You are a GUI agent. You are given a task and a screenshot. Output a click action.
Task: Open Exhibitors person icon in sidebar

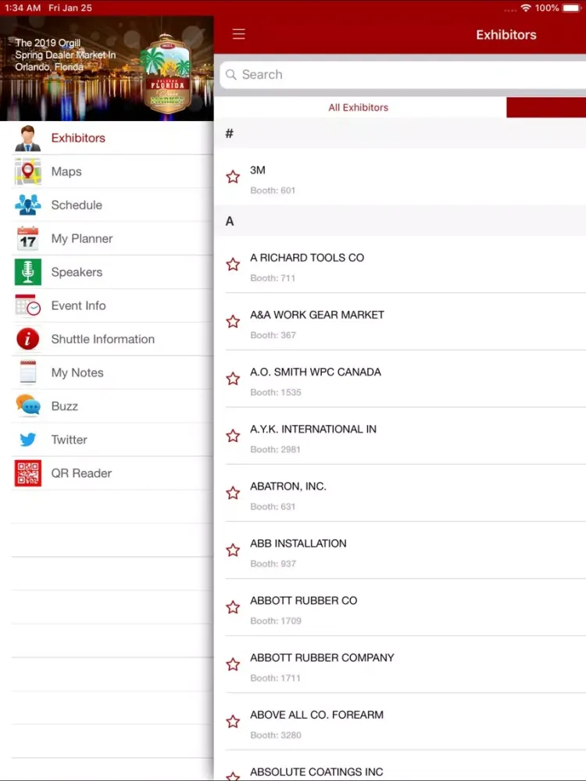[x=27, y=138]
